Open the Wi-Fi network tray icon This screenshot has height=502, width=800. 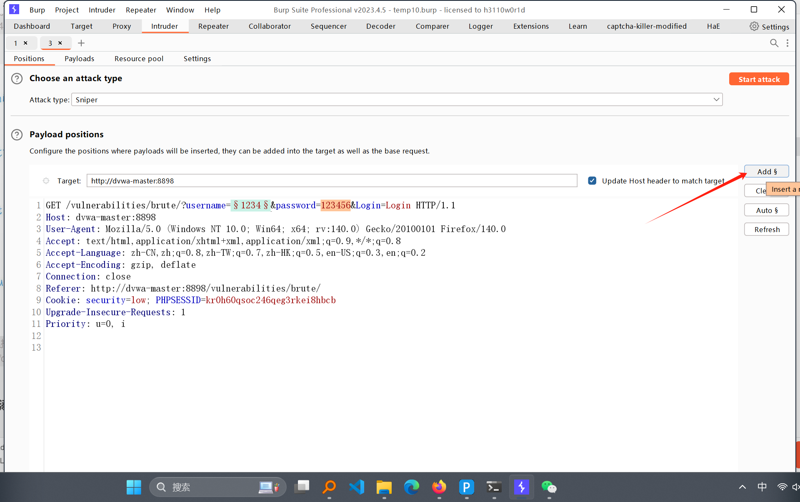click(x=782, y=487)
